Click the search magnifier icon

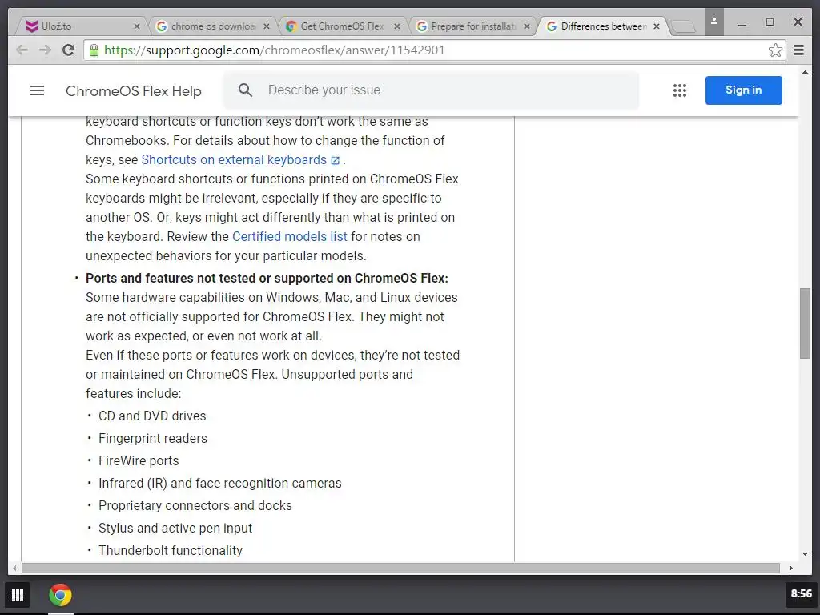[x=245, y=90]
